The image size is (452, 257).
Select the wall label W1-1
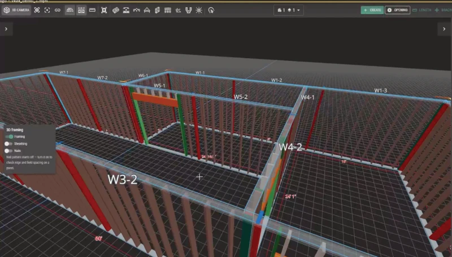click(x=200, y=73)
